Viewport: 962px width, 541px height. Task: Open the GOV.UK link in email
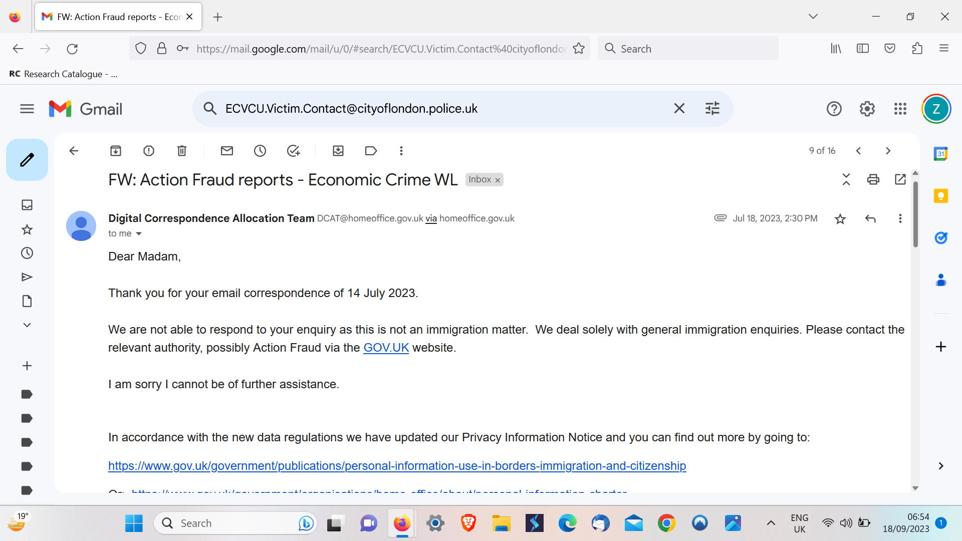point(386,348)
